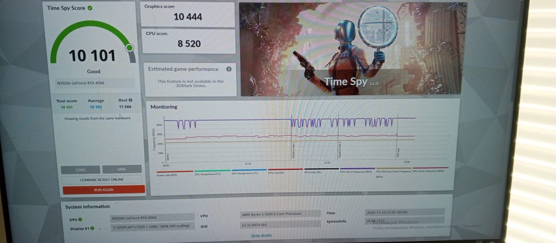Click the AMD Ryzen 5 5600 CPU field
The image size is (556, 243).
click(x=280, y=214)
